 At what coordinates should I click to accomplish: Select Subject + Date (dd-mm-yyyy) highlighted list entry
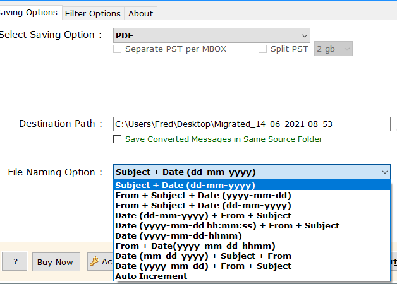[252, 185]
